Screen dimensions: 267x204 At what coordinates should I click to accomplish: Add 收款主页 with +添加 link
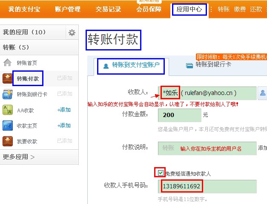(64, 126)
